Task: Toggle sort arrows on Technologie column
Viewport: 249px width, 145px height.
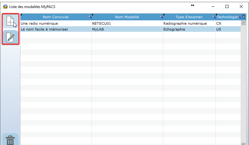Action: coord(217,15)
